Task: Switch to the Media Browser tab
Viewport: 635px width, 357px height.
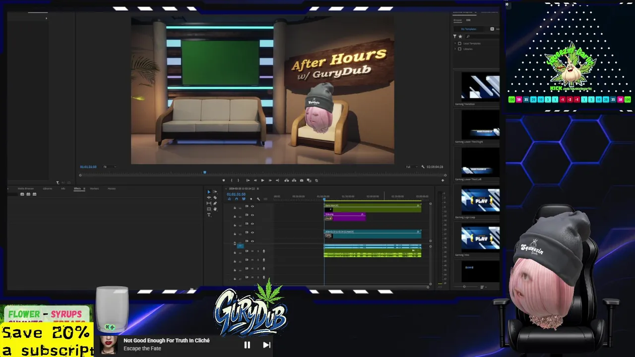Action: [x=26, y=188]
